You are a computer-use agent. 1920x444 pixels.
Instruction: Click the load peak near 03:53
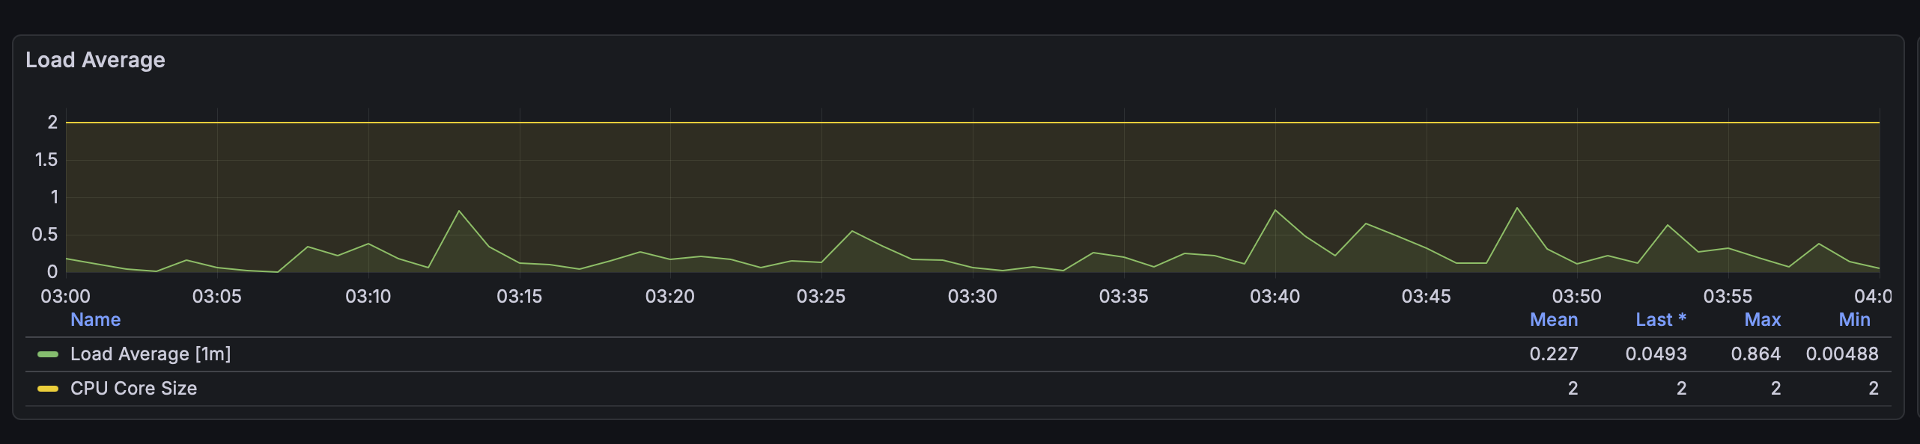[1668, 225]
